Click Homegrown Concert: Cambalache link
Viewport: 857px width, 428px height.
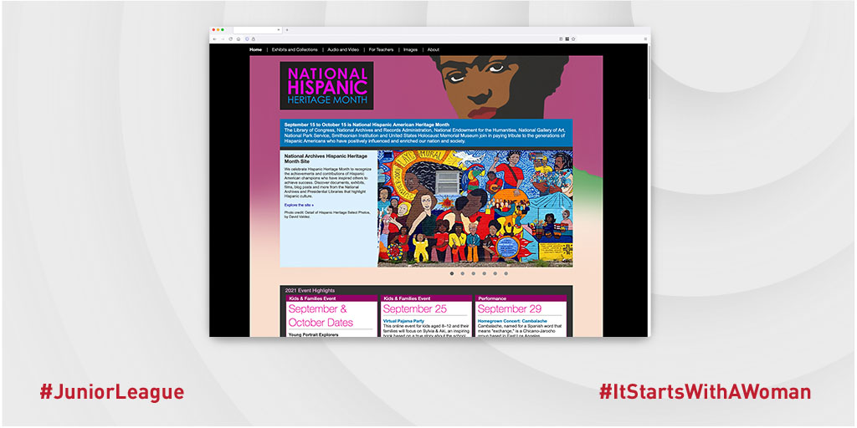(512, 321)
